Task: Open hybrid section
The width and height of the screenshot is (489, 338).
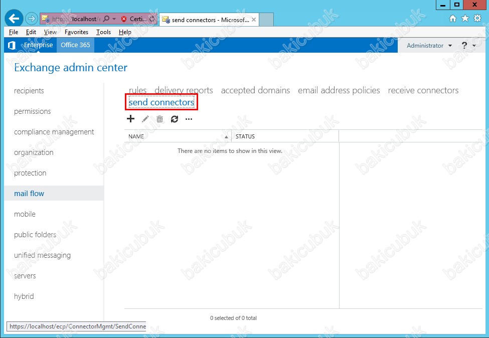Action: tap(24, 296)
